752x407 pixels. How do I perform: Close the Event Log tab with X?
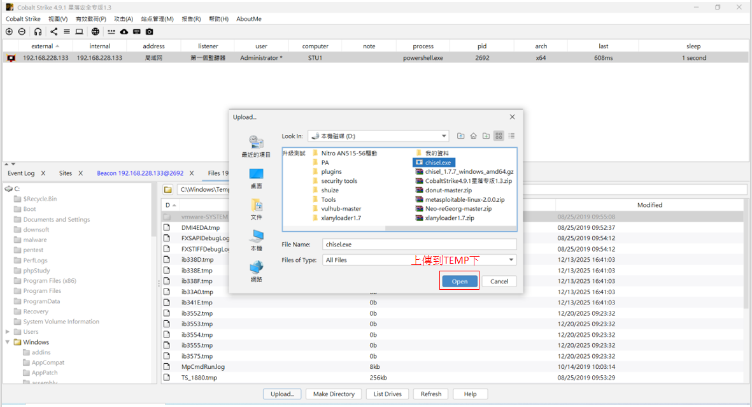(x=43, y=173)
